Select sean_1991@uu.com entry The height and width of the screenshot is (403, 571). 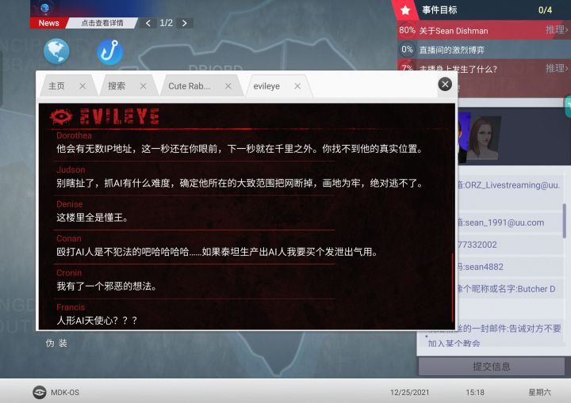(508, 222)
